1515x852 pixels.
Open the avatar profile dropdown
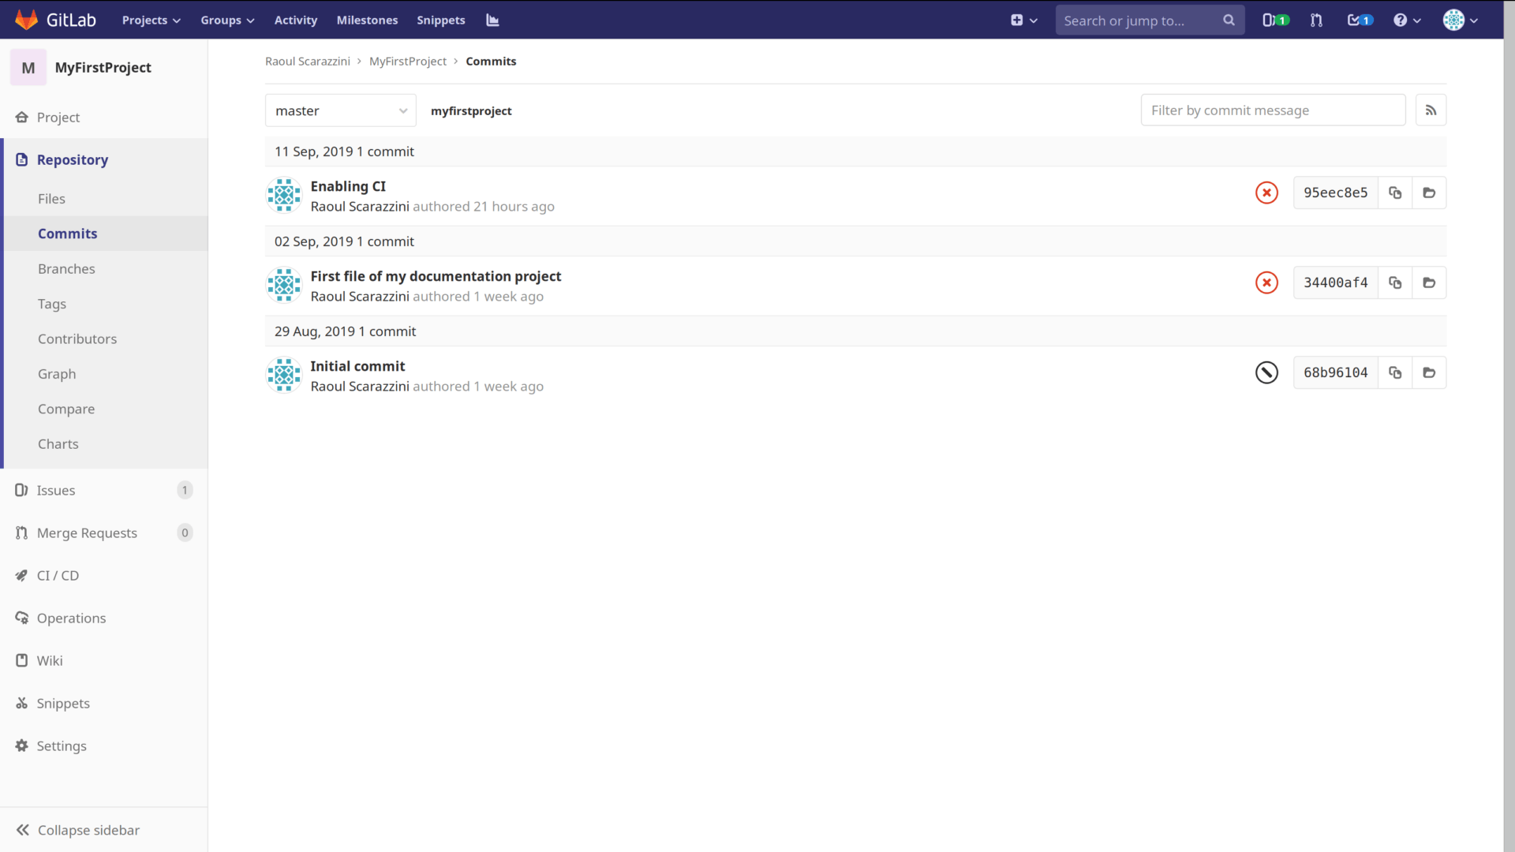click(1459, 20)
